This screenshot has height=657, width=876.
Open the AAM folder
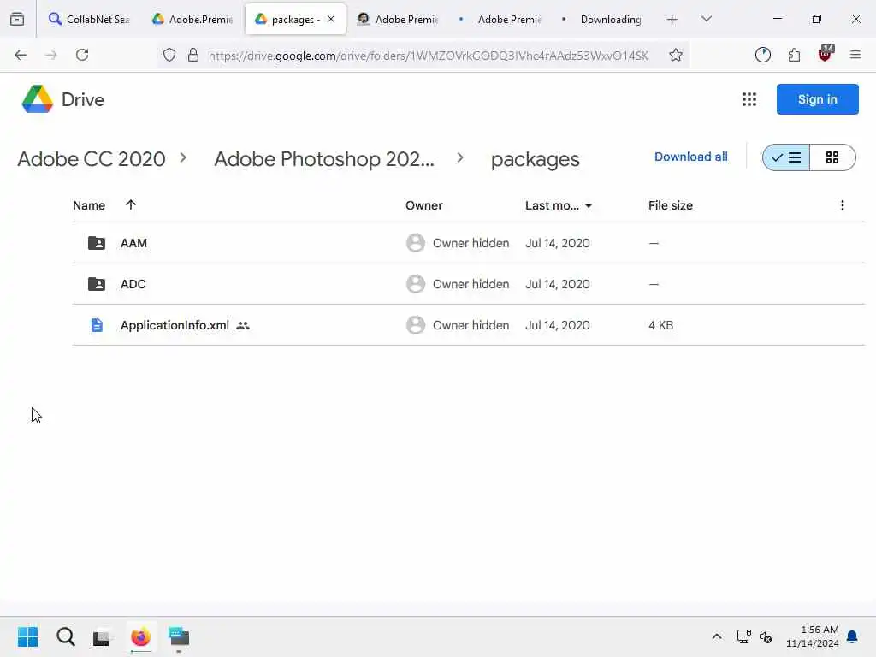[x=133, y=243]
